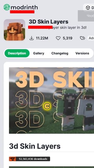Viewport: 94px width, 168px height.
Task: Select the Description tab
Action: click(x=17, y=53)
